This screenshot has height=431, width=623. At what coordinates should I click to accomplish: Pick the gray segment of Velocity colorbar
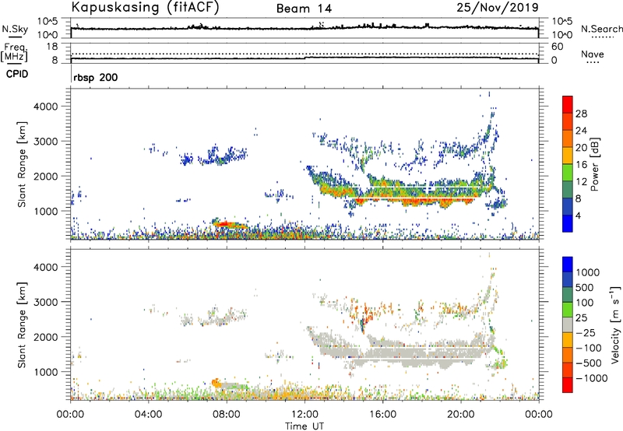click(568, 324)
